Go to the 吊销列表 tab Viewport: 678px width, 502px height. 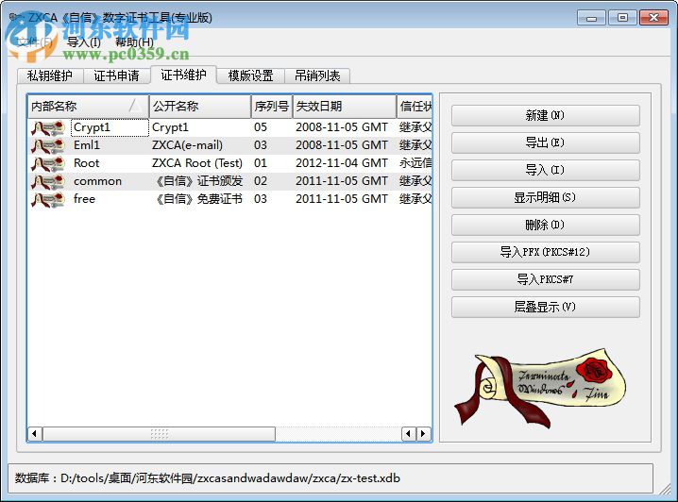tap(317, 76)
